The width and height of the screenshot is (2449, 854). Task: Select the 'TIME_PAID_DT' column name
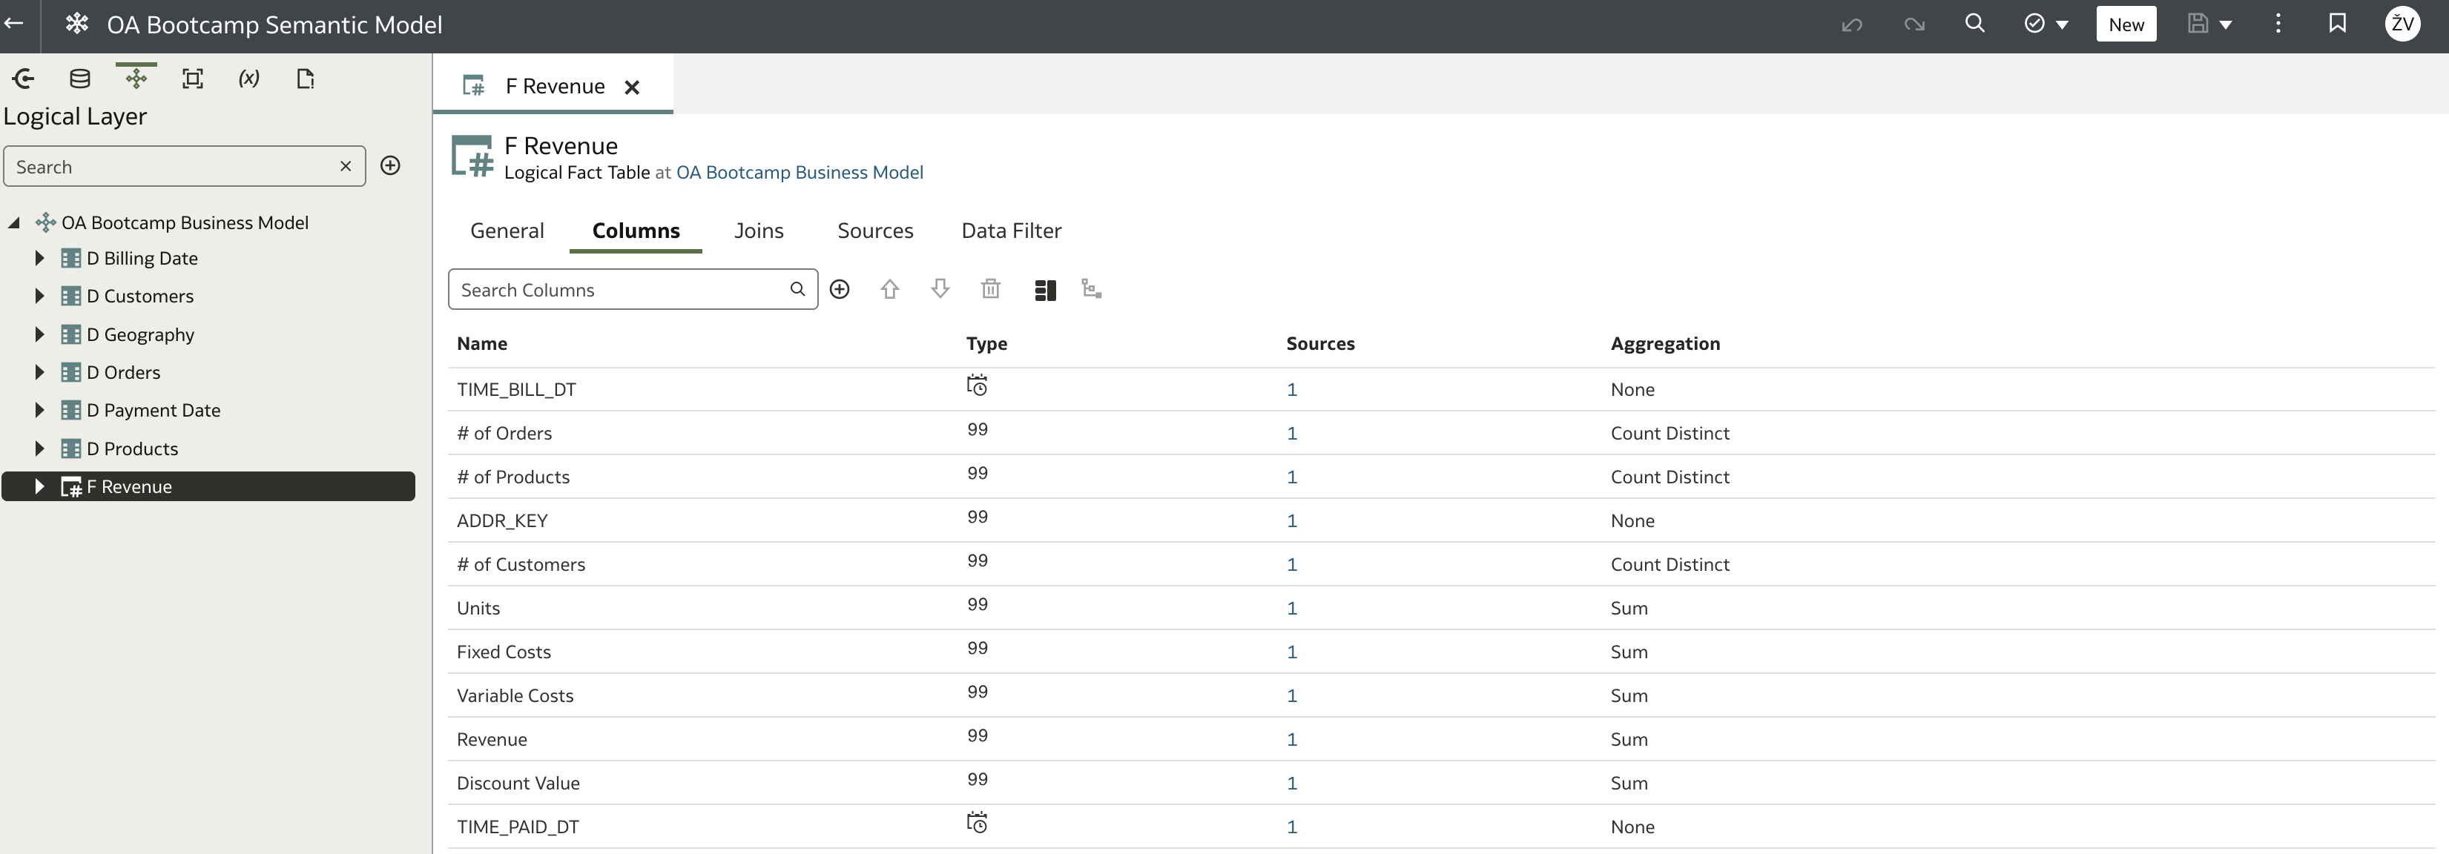(517, 827)
